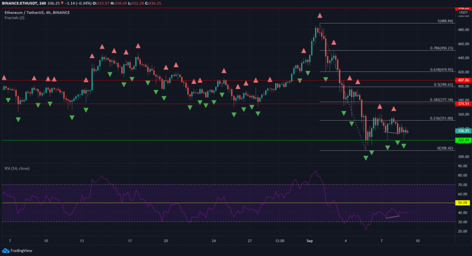This screenshot has width=472, height=256.
Task: Click the current price tag 336.25 on the axis
Action: pos(463,131)
